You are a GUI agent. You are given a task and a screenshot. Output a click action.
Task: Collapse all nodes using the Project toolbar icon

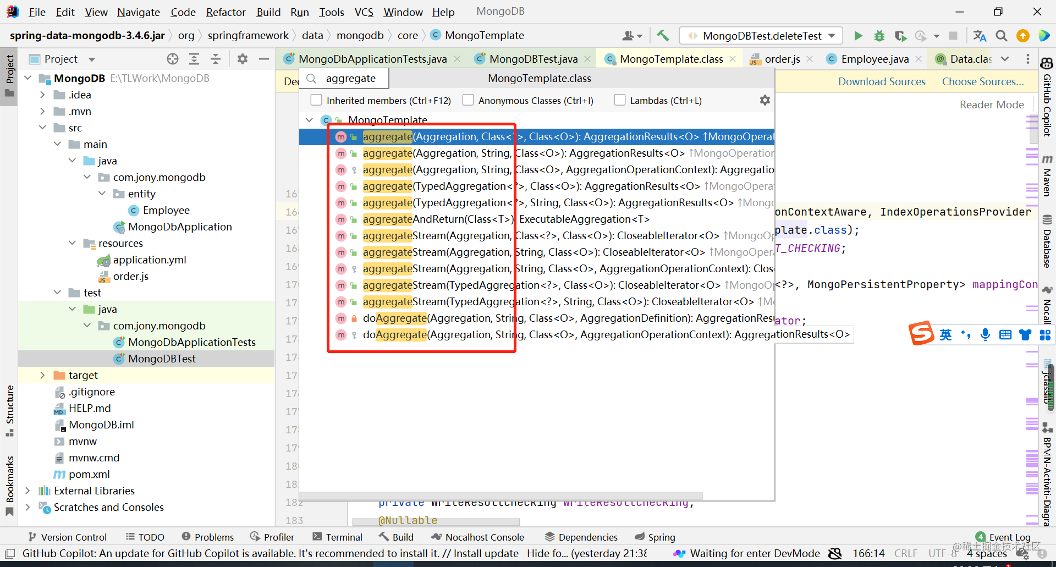216,59
